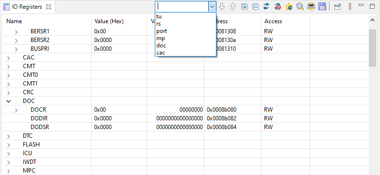Click the down arrow next-match icon
Screen dimensions: 380x175
click(x=222, y=7)
